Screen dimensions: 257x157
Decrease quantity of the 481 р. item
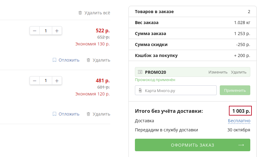coord(34,80)
